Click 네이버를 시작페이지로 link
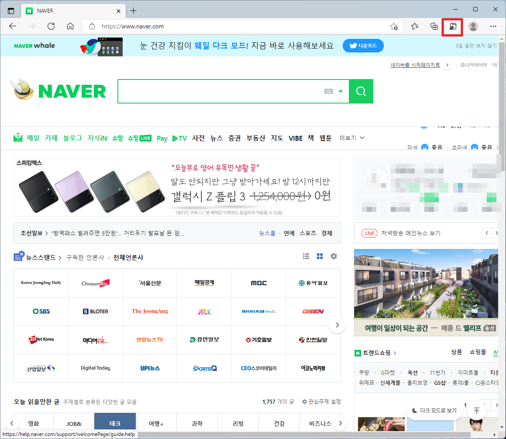The width and height of the screenshot is (506, 439). (415, 65)
